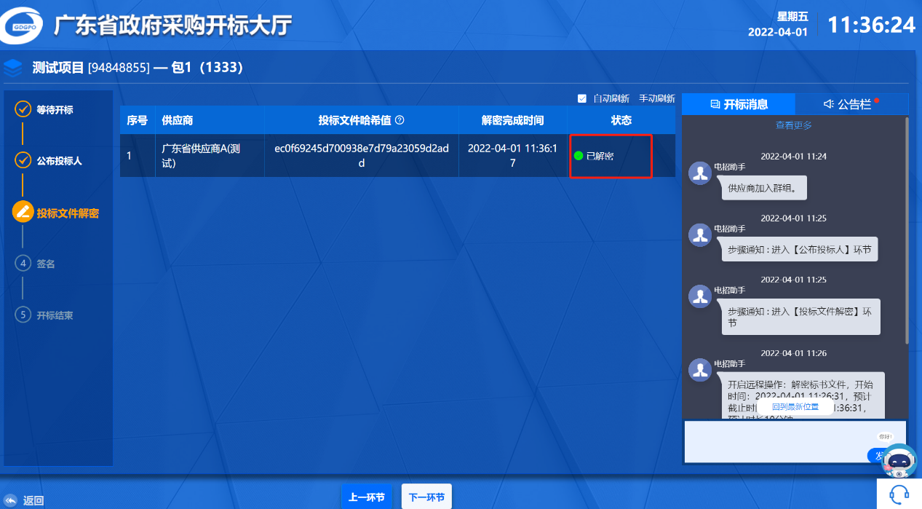Click the step 4 签名 circle icon
Image resolution: width=922 pixels, height=509 pixels.
[23, 264]
